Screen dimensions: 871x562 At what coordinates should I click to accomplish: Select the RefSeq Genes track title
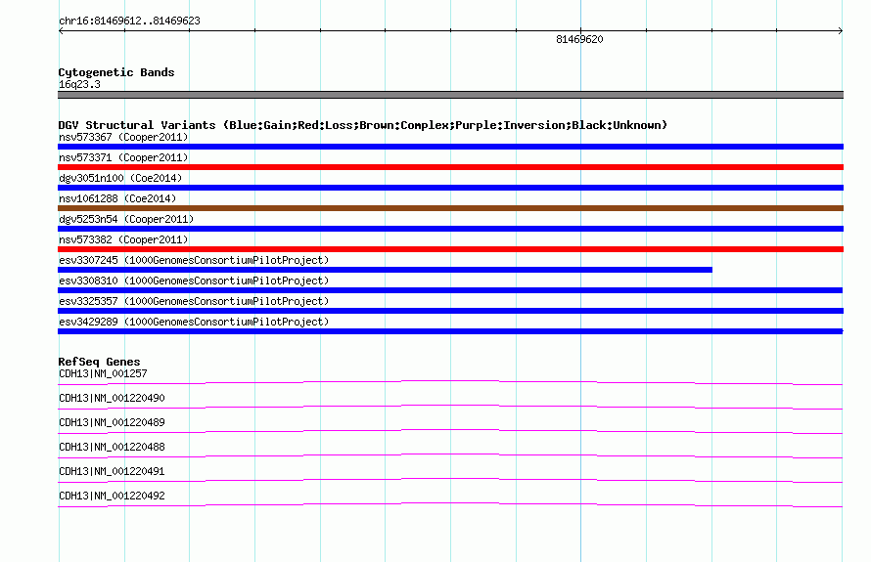[99, 362]
